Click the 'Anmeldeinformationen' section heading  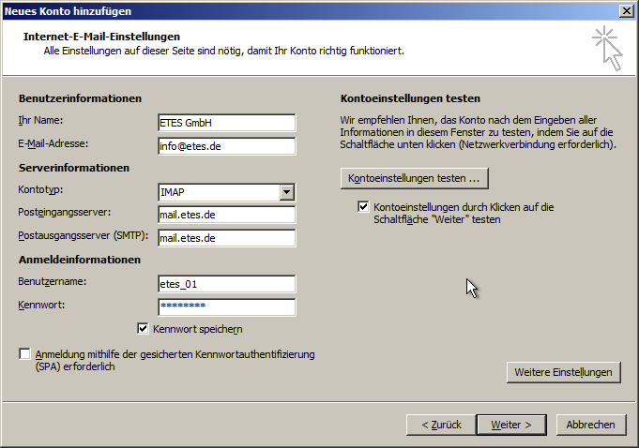[x=80, y=260]
